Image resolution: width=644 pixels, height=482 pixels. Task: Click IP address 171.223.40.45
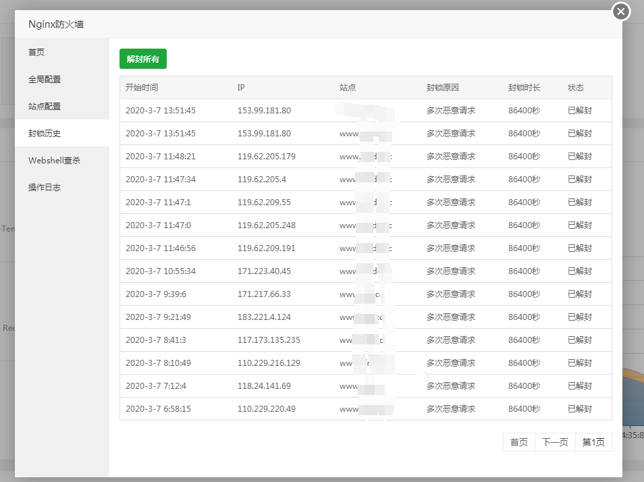point(264,271)
